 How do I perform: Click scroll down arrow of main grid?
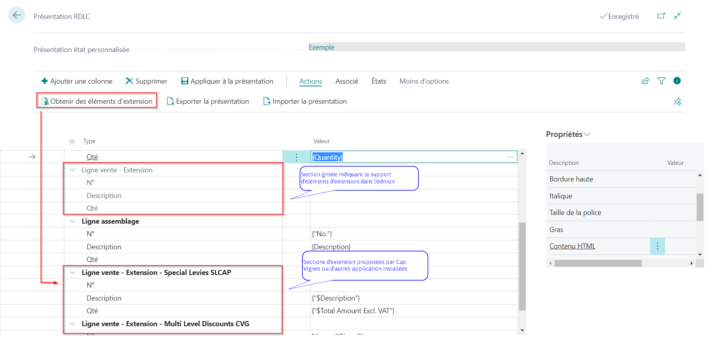522,331
